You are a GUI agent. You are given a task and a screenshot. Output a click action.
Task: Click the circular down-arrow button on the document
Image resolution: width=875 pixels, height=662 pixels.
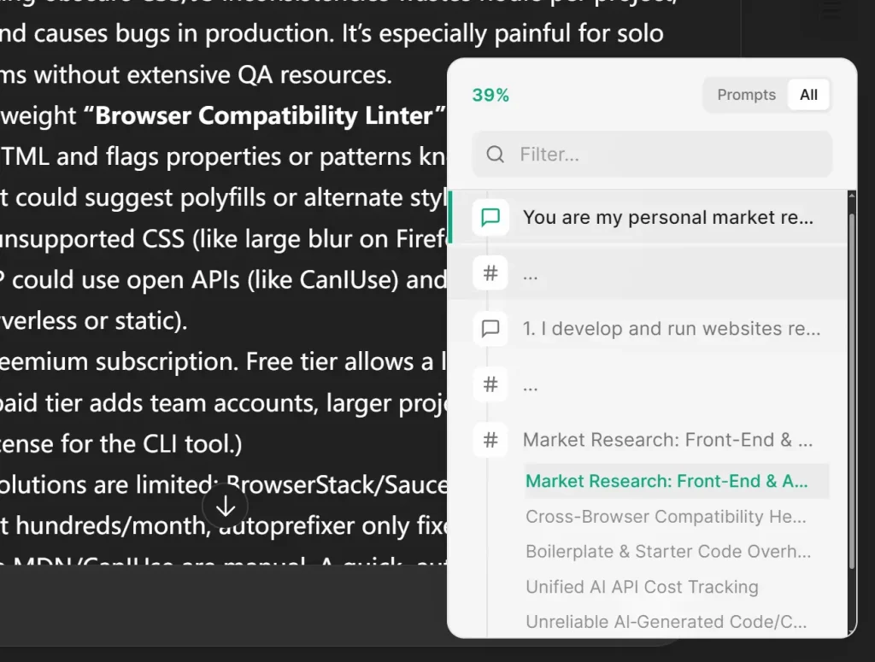225,506
